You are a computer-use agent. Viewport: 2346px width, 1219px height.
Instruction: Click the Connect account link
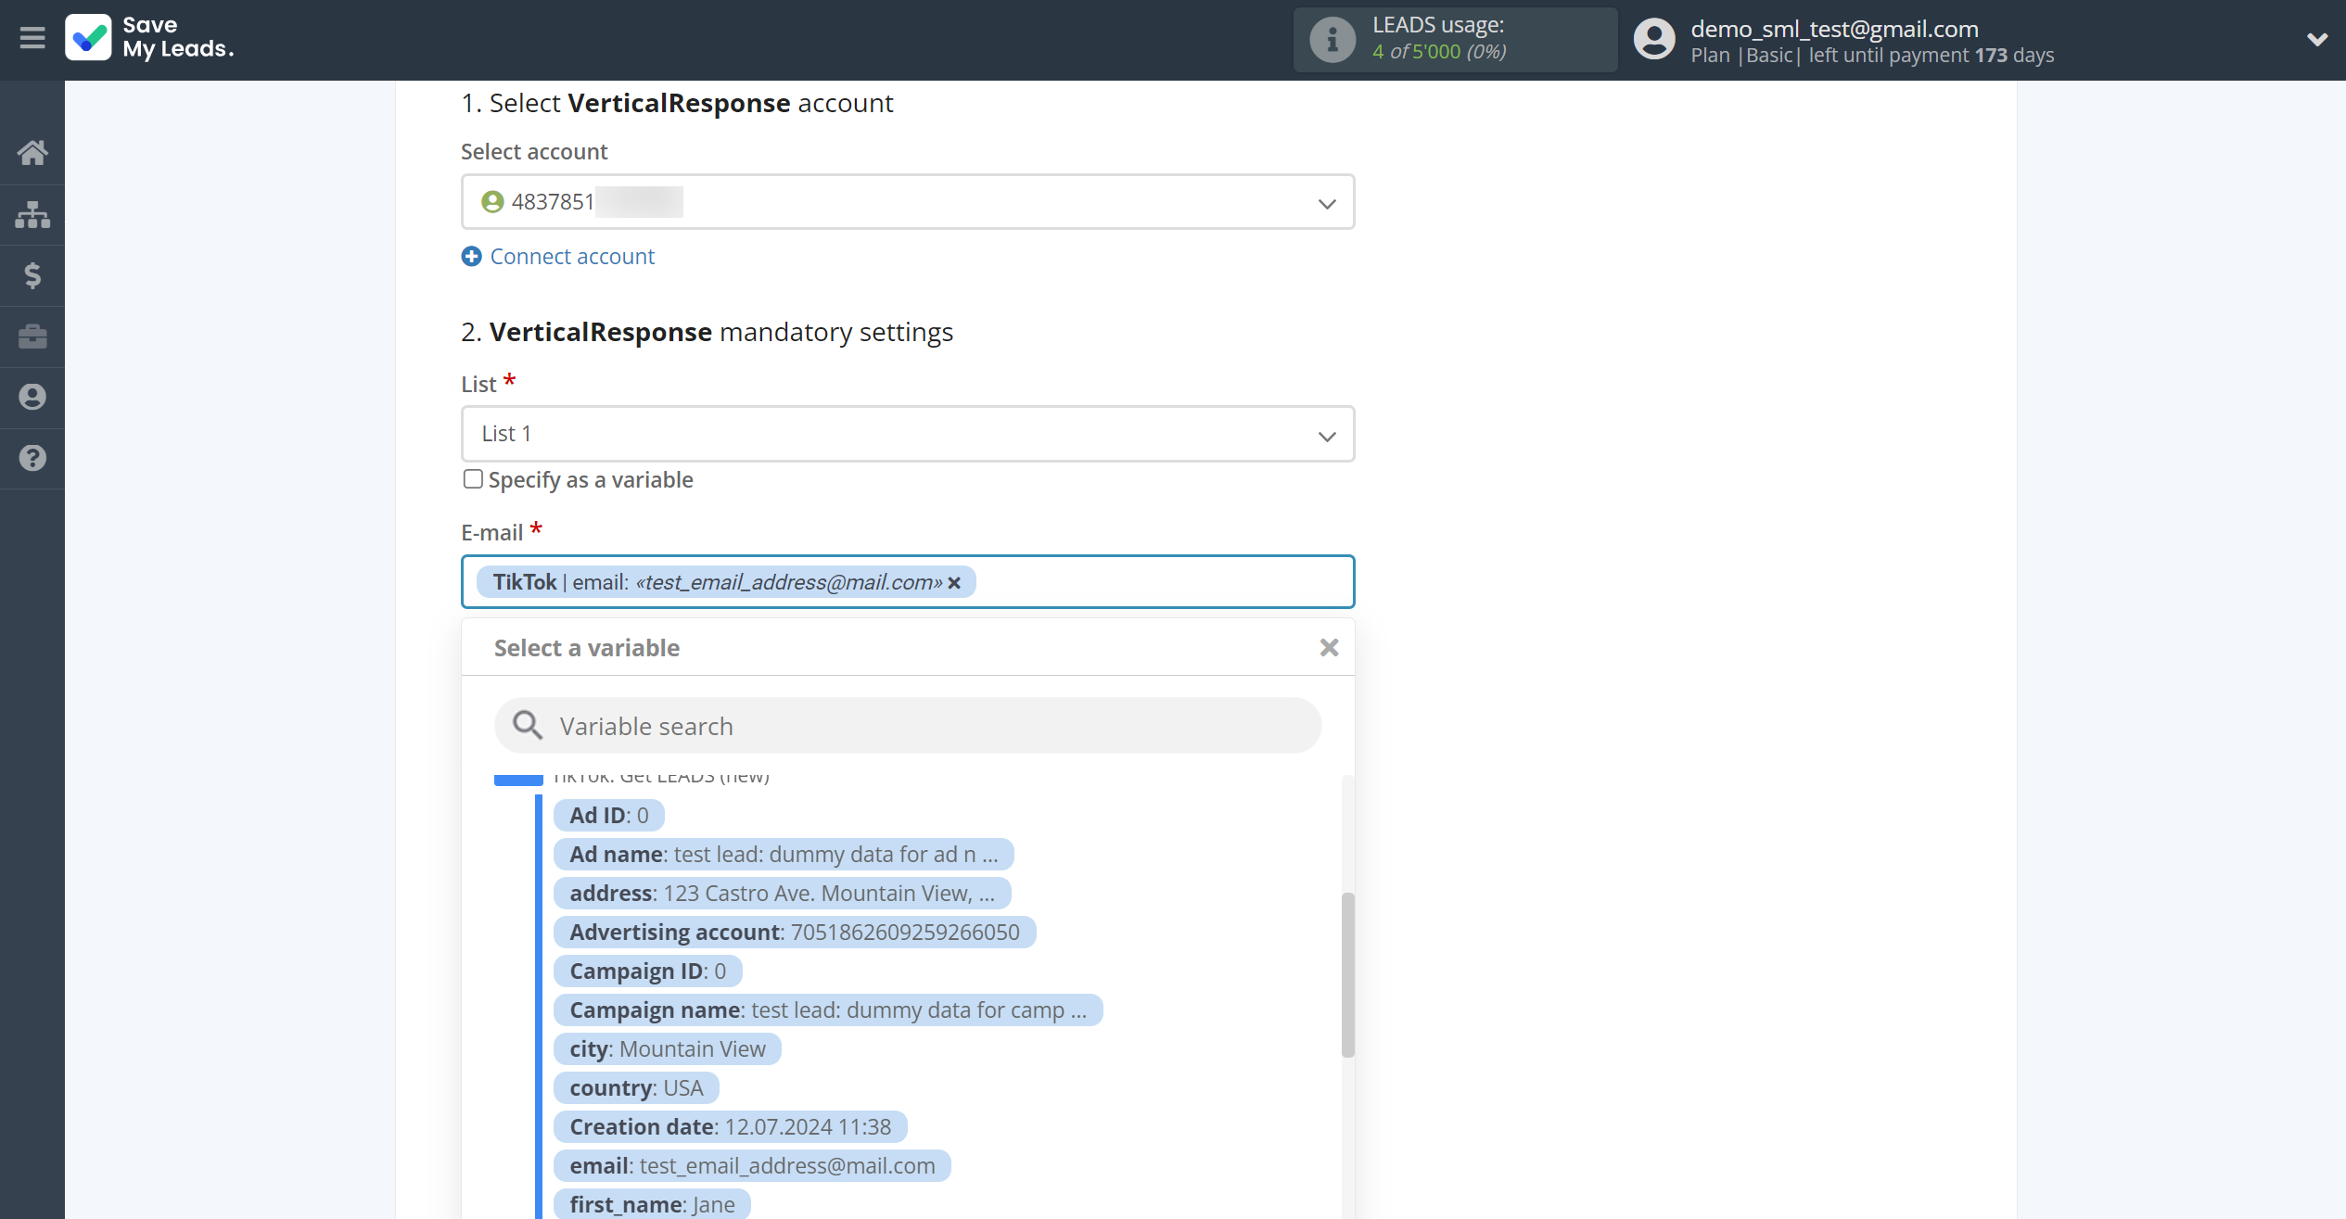[572, 257]
